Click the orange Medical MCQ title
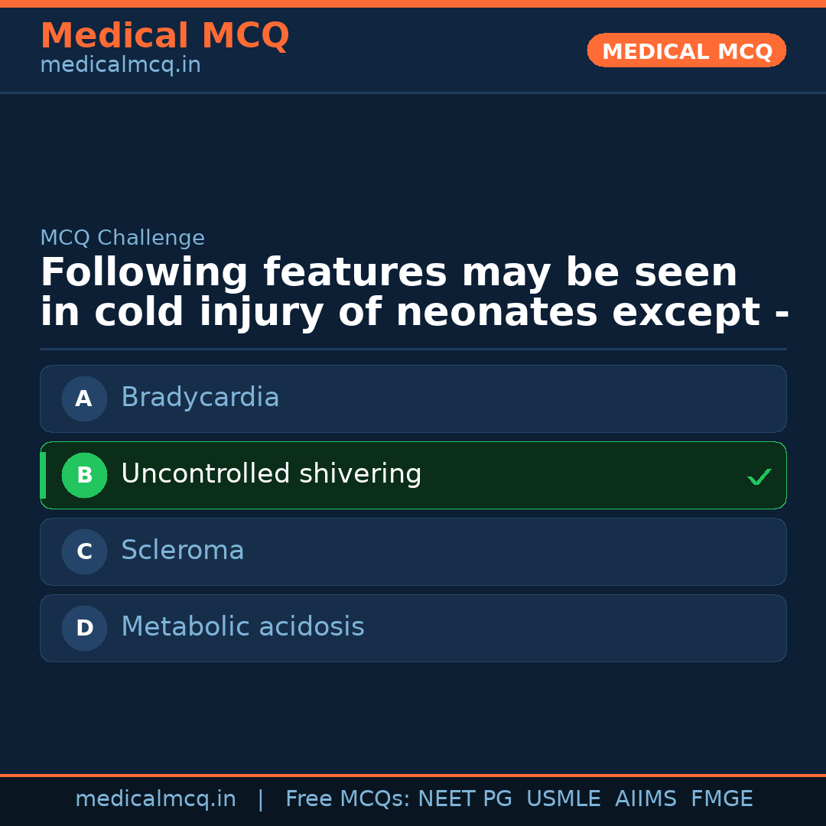 coord(164,36)
